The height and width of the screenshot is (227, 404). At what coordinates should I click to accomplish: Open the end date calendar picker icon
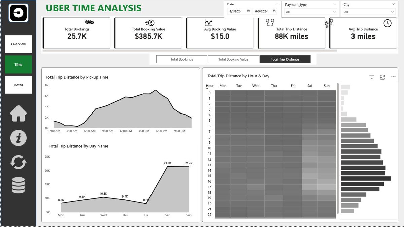point(274,11)
